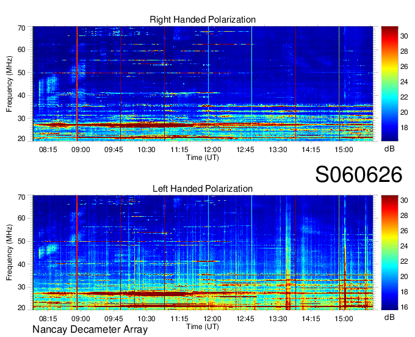Click the upper spectrogram's right-hand color bar
The image size is (415, 337).
[x=389, y=84]
